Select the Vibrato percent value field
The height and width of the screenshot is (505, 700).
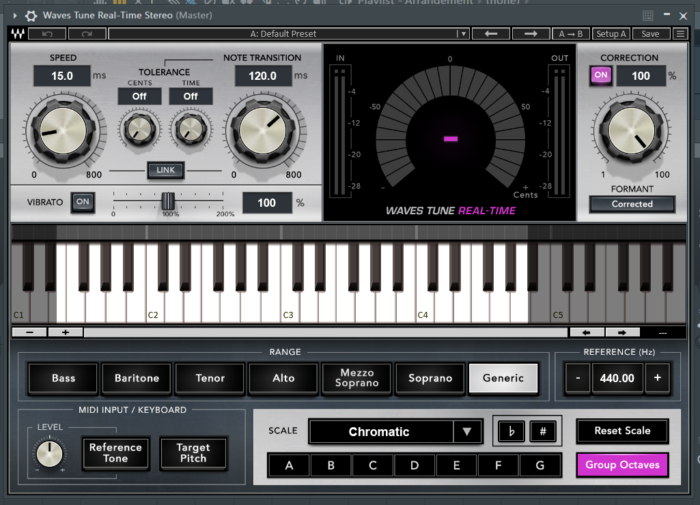[267, 203]
